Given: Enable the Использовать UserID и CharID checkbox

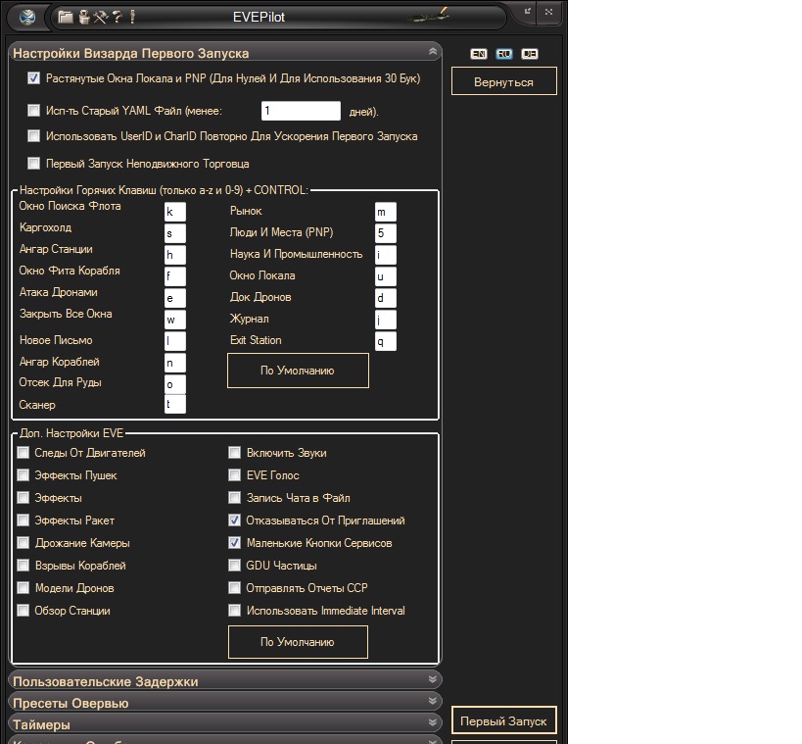Looking at the screenshot, I should pyautogui.click(x=33, y=135).
